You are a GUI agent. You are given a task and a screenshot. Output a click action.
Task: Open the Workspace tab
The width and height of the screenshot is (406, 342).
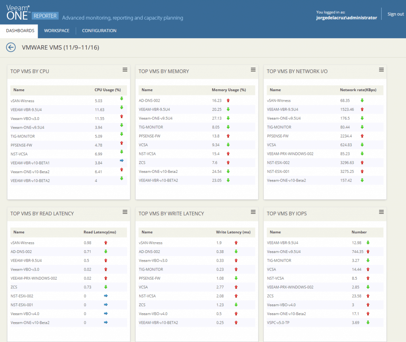[57, 31]
